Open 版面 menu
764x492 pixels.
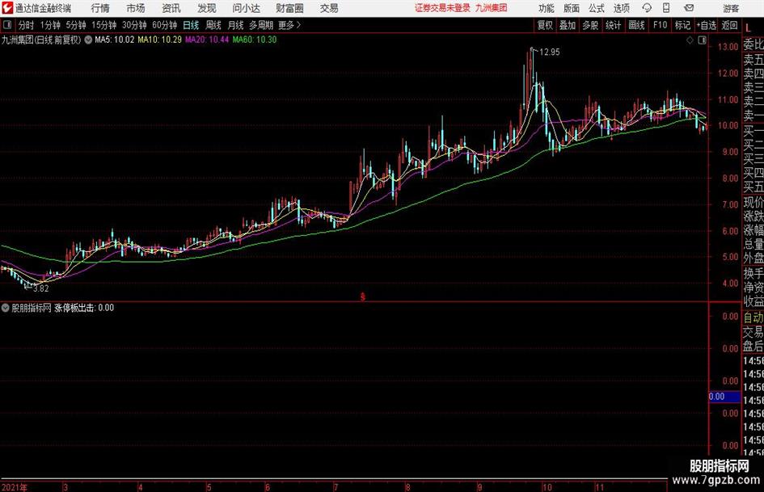click(x=572, y=8)
